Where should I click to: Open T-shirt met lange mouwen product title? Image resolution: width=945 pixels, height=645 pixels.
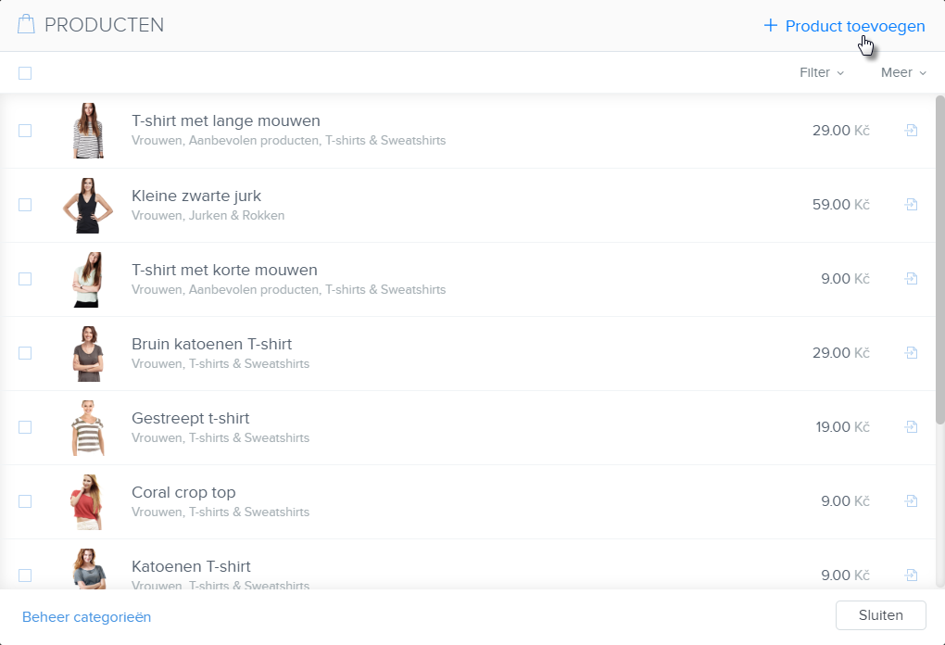[x=226, y=120]
